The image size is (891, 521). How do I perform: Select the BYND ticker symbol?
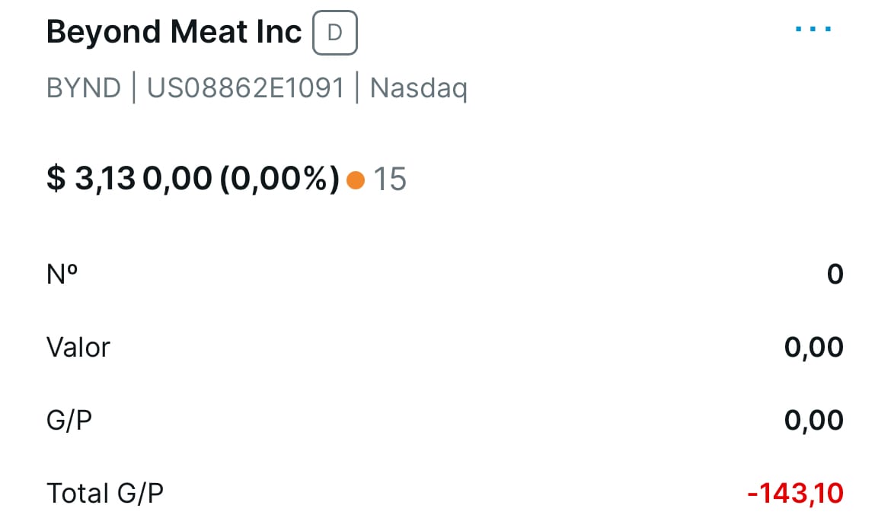[84, 89]
